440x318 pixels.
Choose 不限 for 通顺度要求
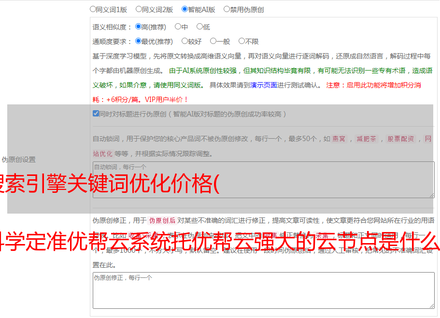click(241, 42)
